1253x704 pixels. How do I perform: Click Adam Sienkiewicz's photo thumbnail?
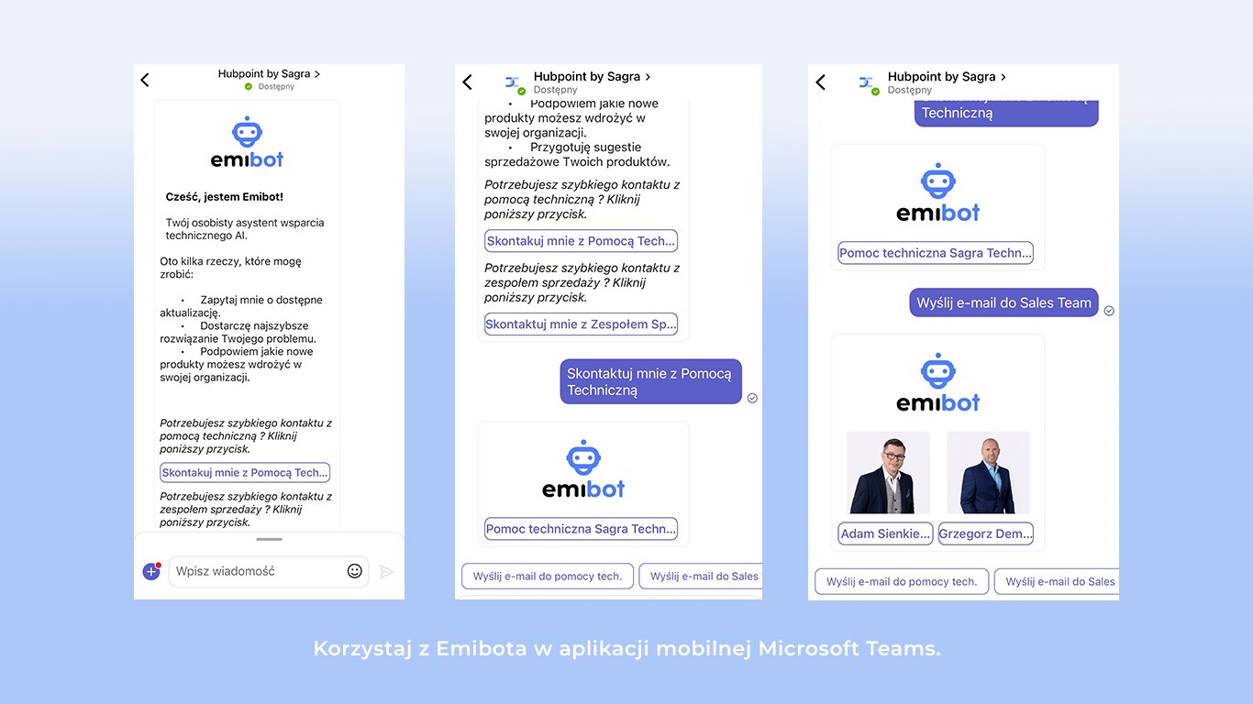pos(888,472)
